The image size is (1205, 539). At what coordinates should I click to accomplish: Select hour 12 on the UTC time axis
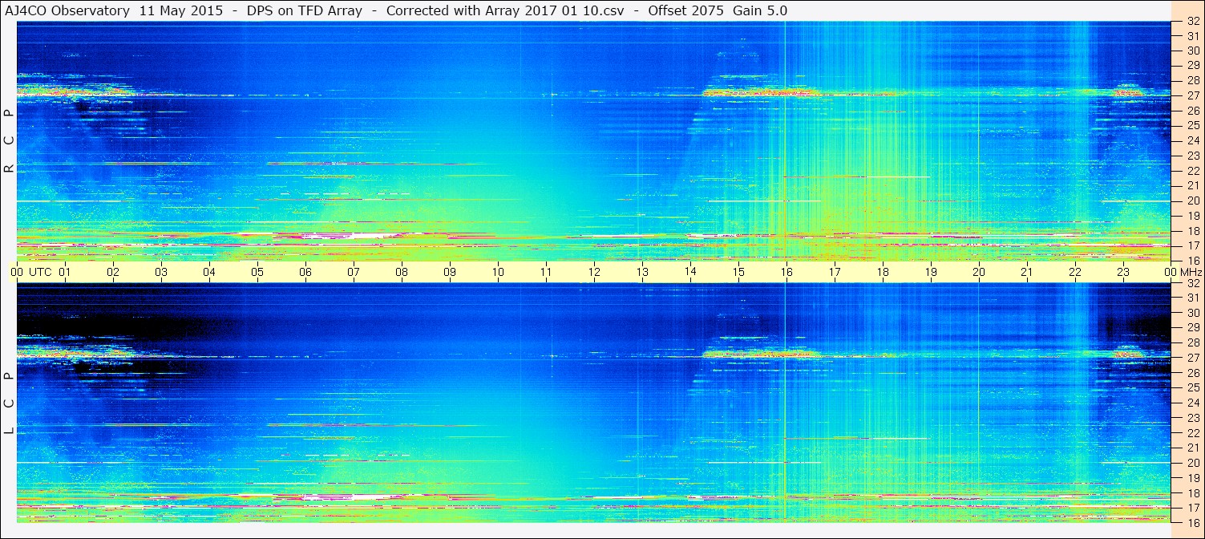[594, 272]
